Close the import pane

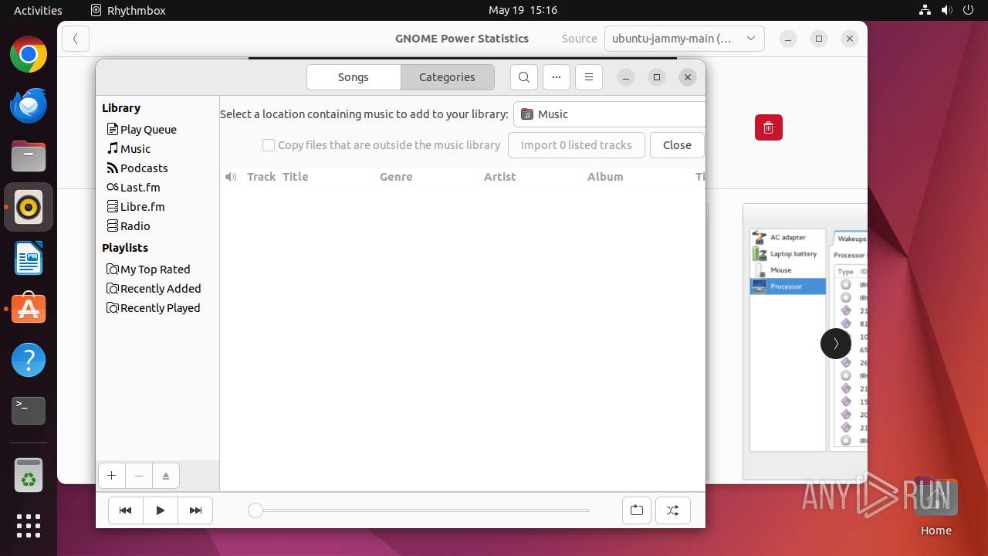[x=677, y=145]
